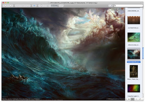
Task: Show actual size with middle zoom button
Action: click(x=23, y=6)
